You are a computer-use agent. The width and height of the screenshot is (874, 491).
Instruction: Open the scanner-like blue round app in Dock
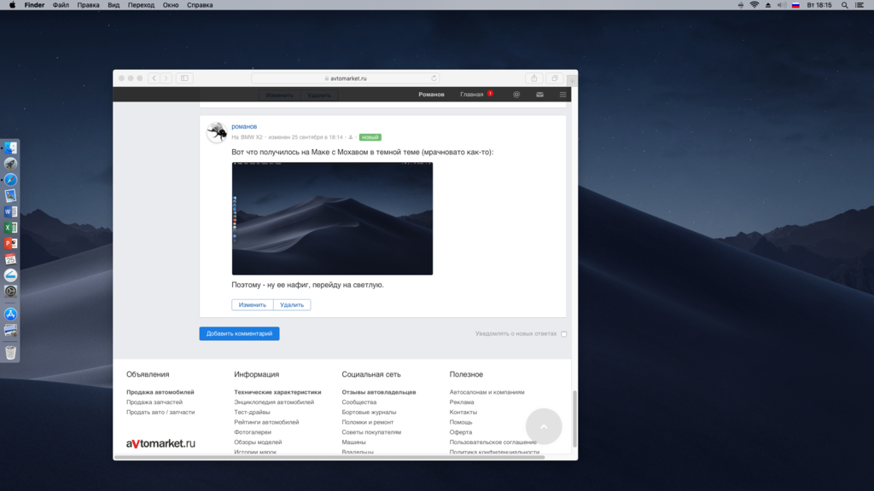pos(10,275)
